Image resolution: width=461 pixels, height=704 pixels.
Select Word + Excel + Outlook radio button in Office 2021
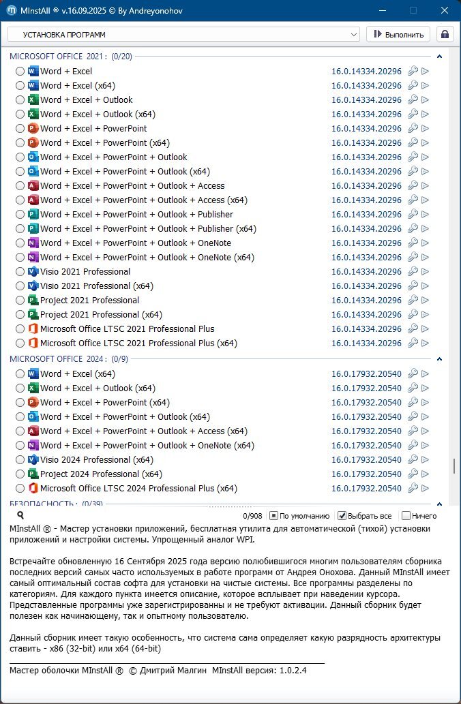coord(20,100)
